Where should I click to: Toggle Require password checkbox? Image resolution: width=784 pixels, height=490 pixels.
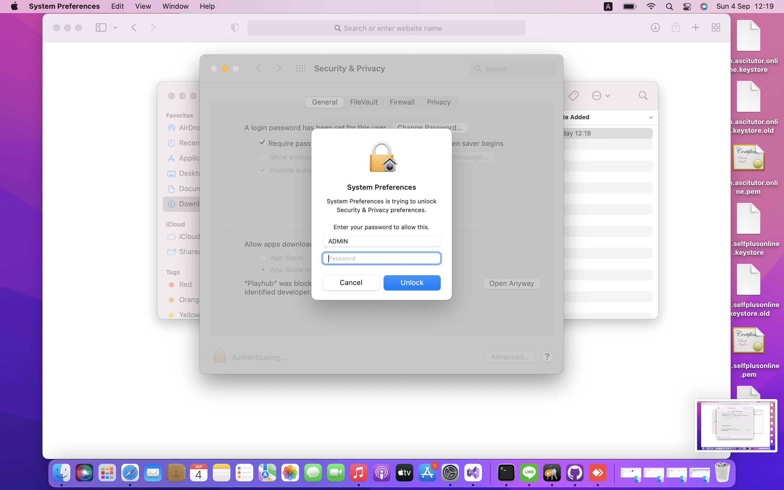click(262, 142)
